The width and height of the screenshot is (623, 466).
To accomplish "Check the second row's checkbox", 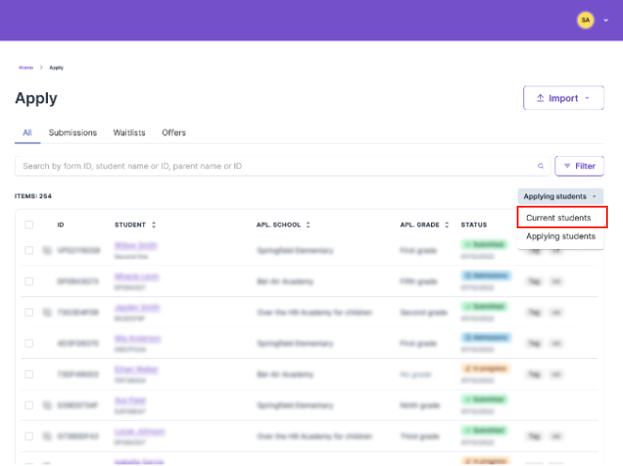I will (29, 281).
